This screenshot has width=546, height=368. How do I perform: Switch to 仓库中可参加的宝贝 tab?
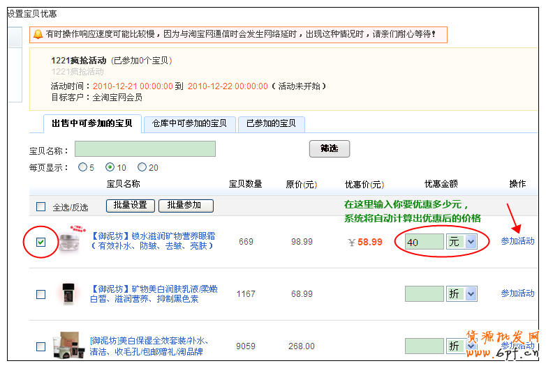[189, 124]
